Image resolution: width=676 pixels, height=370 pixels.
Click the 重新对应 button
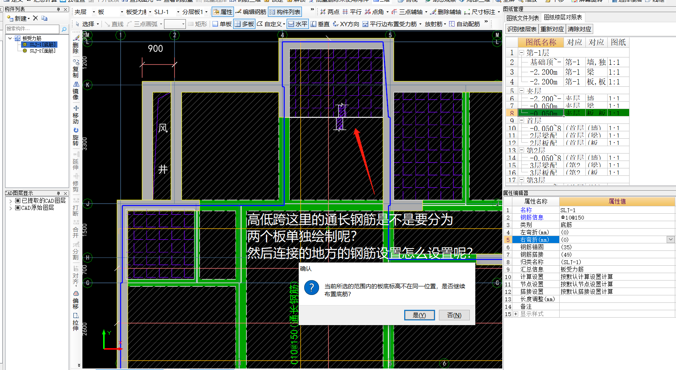[x=552, y=29]
